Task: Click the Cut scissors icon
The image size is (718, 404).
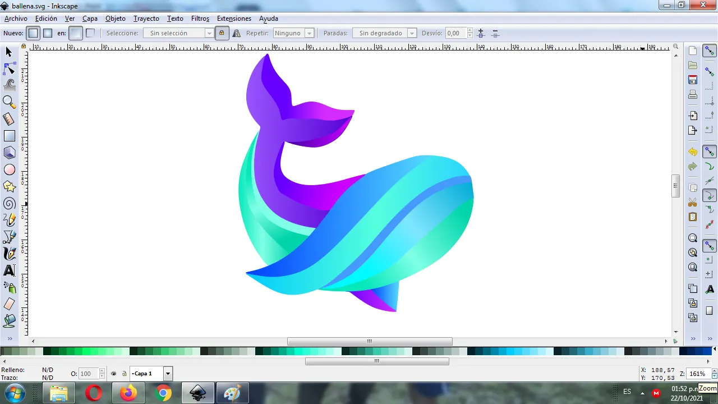Action: pos(693,202)
